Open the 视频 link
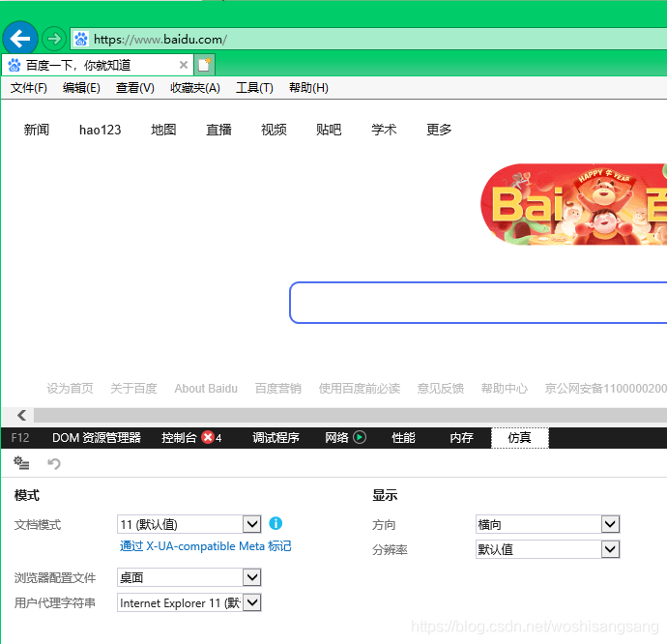Screen dimensions: 667x644 (274, 130)
